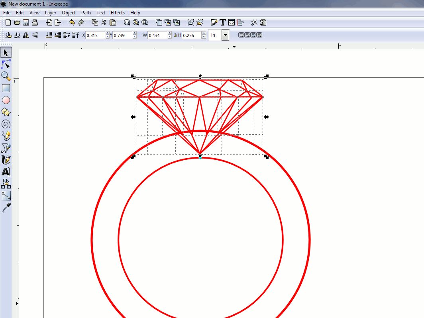Click the outer red ring circle
Image resolution: width=424 pixels, height=318 pixels.
(92, 239)
